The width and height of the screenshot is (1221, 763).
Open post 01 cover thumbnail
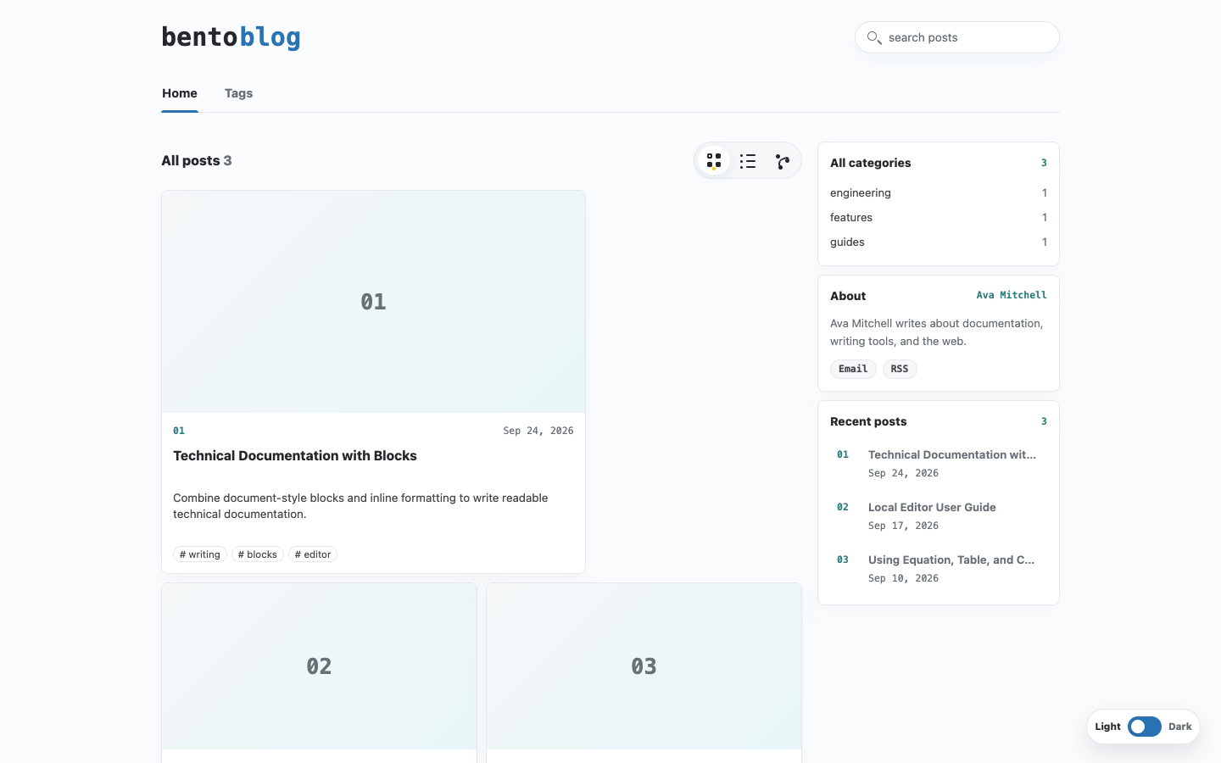click(x=373, y=302)
